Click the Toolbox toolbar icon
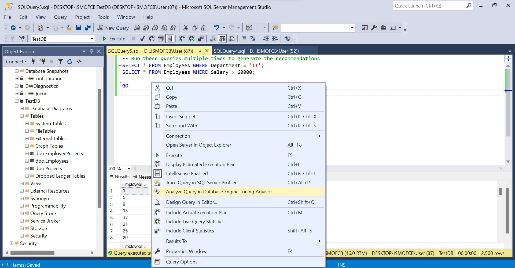The image size is (515, 268). click(x=383, y=28)
